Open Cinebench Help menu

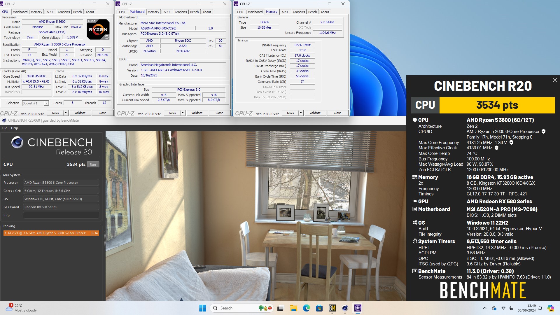[x=15, y=128]
